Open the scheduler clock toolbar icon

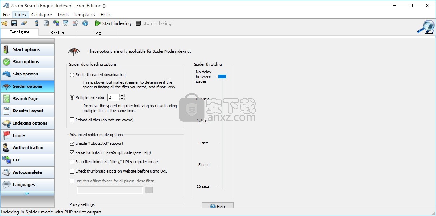pyautogui.click(x=76, y=23)
